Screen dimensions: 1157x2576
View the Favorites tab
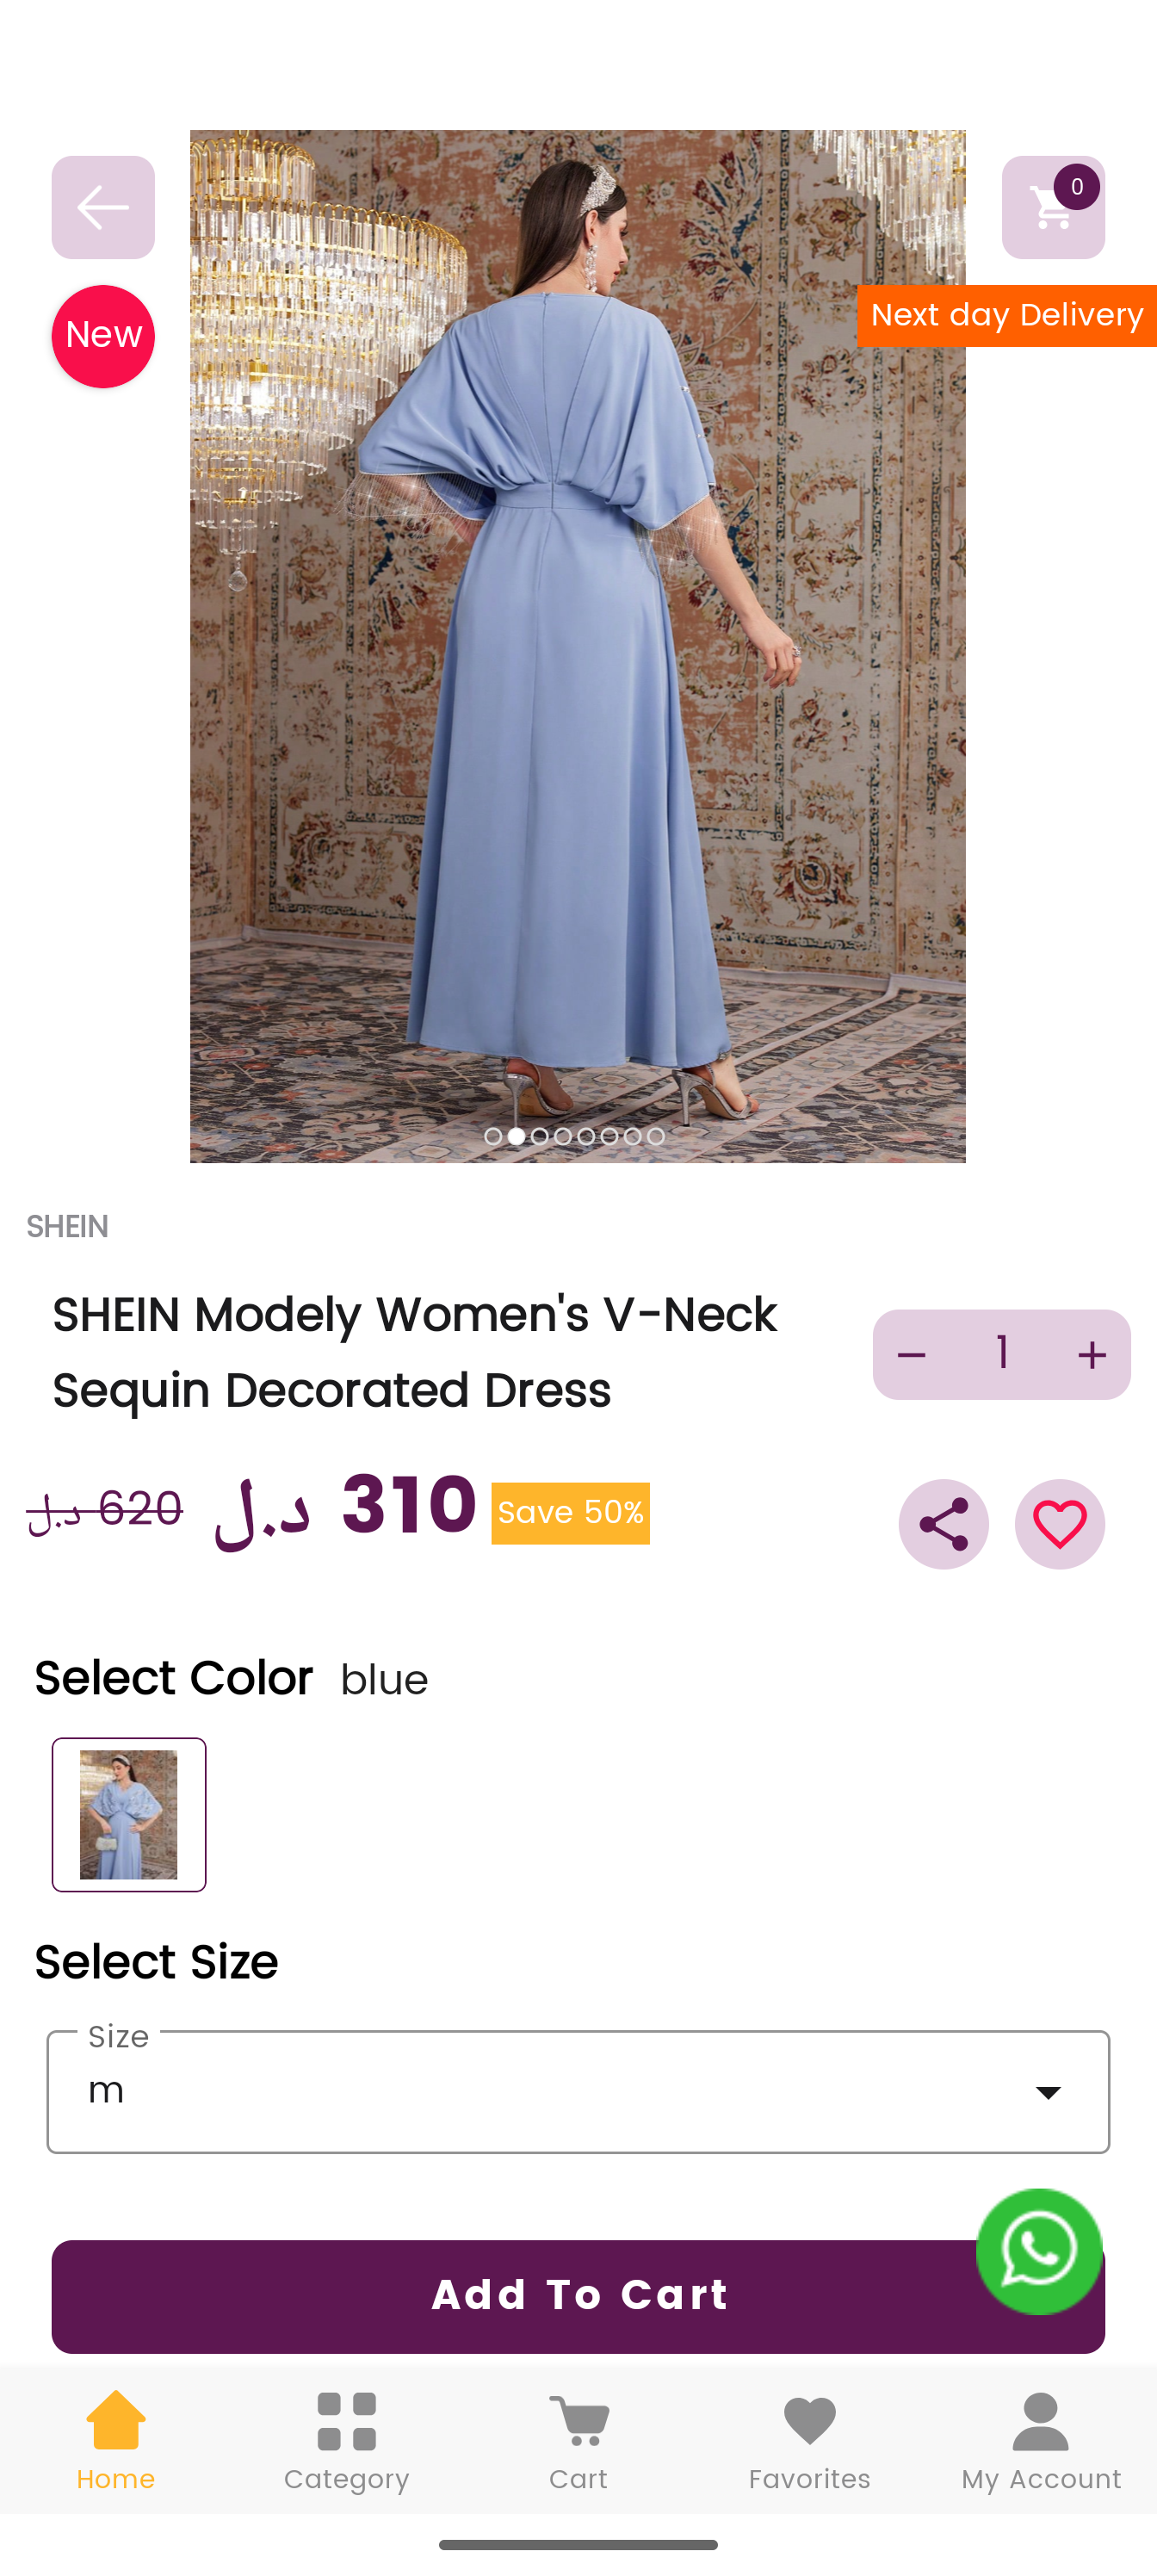tap(809, 2440)
